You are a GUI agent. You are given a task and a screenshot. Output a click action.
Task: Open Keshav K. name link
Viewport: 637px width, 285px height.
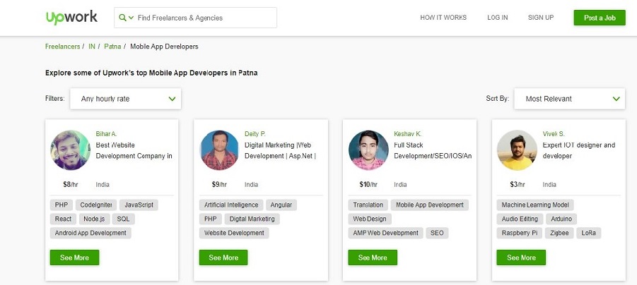(407, 134)
